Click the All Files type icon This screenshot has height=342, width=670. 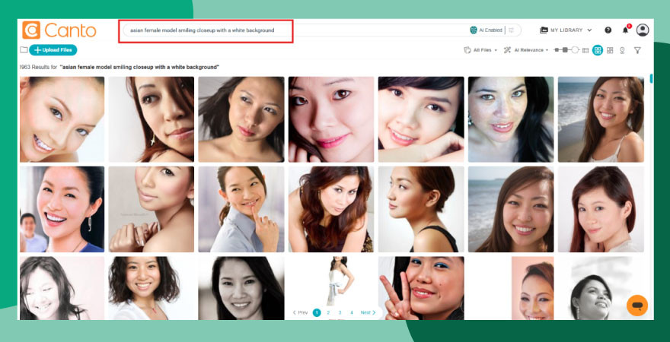(x=467, y=50)
